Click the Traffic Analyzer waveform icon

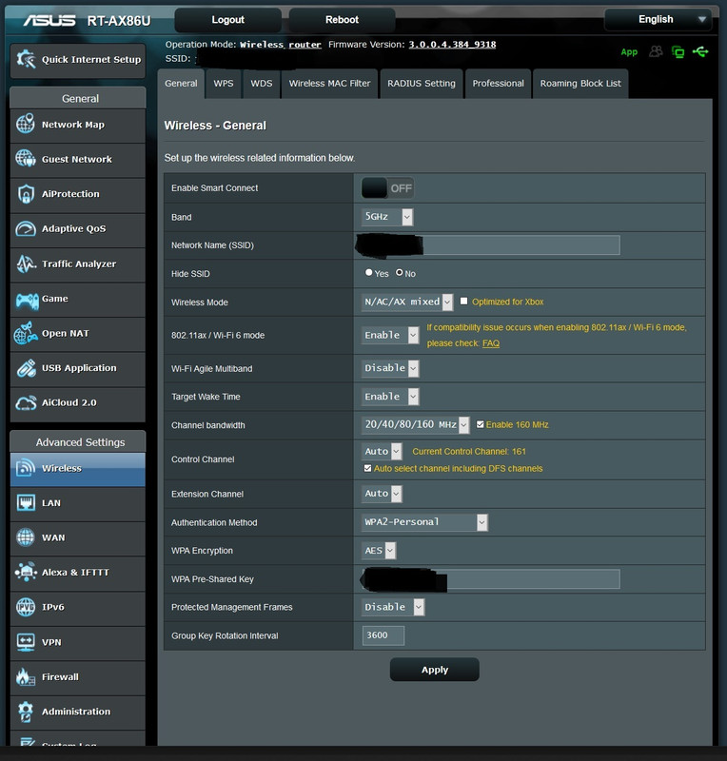(26, 263)
